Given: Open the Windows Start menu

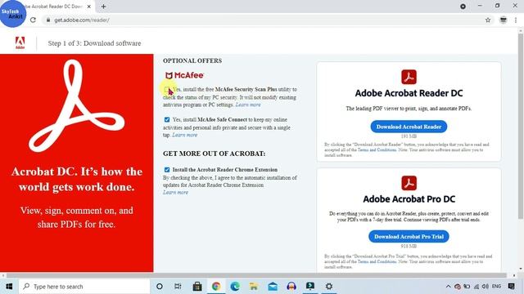Looking at the screenshot, I should pyautogui.click(x=9, y=287).
